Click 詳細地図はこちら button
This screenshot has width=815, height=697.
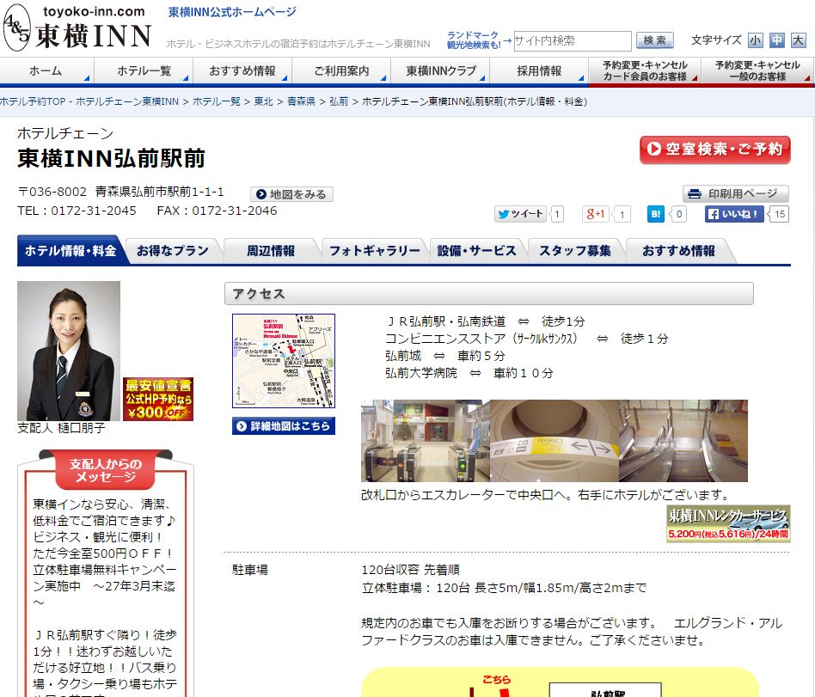[x=284, y=426]
